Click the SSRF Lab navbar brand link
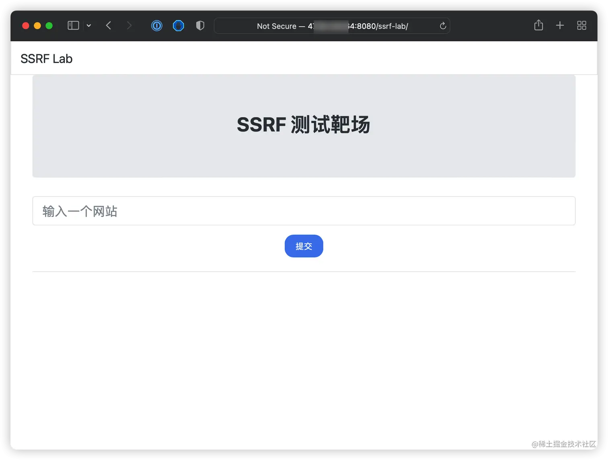The height and width of the screenshot is (460, 608). pos(46,59)
